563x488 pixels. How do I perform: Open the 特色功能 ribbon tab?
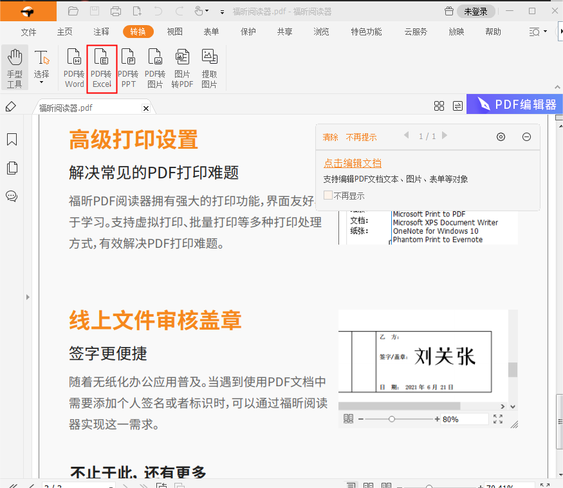point(365,31)
